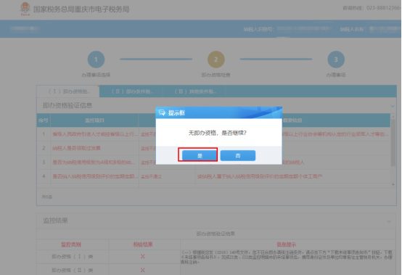Screen dimensions: 402x275
Task: Click the 纳税人识别号 label
Action: tap(258, 29)
